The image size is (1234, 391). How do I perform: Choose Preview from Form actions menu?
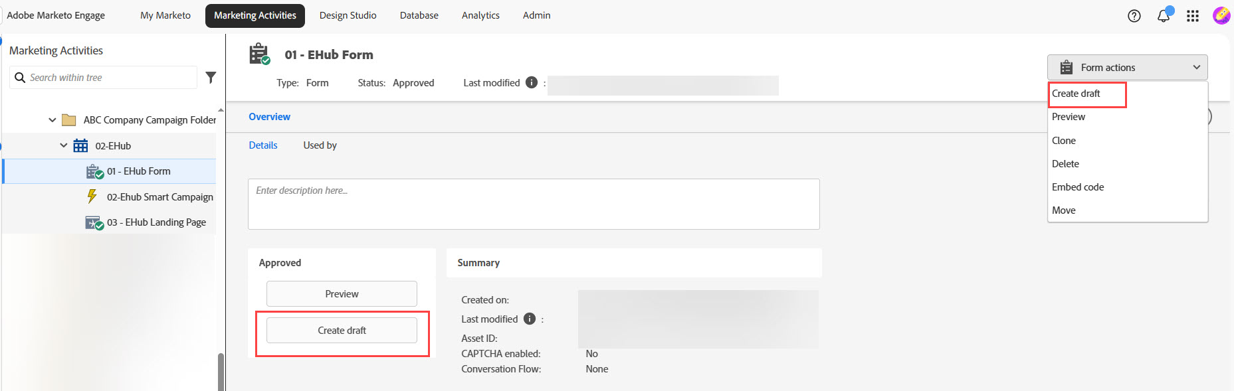coord(1127,117)
